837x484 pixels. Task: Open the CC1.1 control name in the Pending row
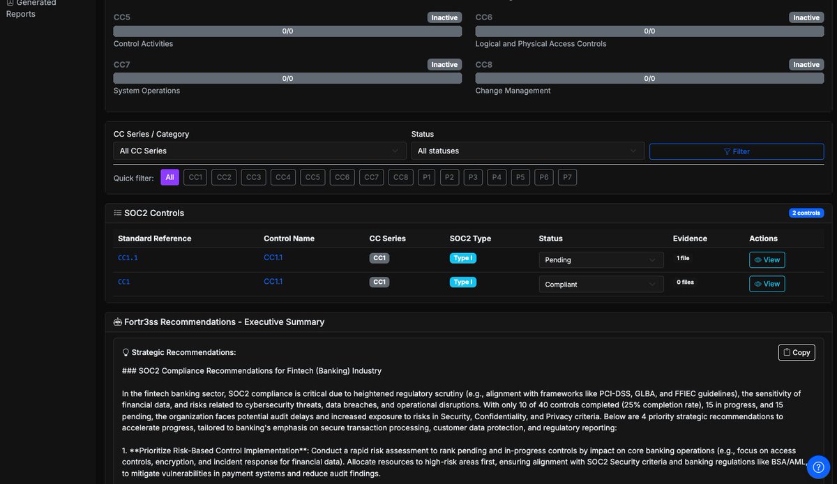[273, 258]
